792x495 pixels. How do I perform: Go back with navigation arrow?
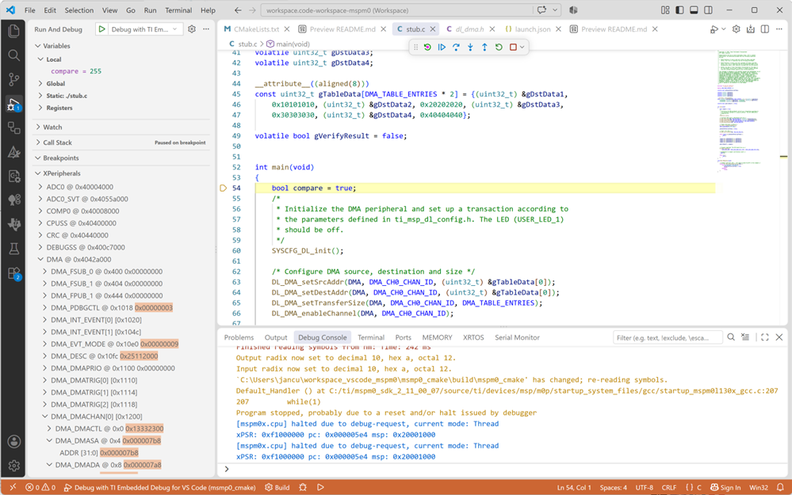tap(238, 10)
